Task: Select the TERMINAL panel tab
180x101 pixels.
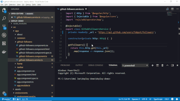Action: (113, 65)
